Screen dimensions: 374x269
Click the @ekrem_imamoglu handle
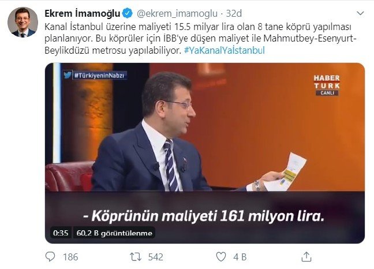(x=177, y=14)
